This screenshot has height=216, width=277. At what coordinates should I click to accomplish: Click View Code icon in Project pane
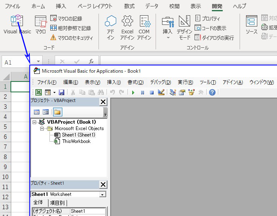[x=37, y=112]
